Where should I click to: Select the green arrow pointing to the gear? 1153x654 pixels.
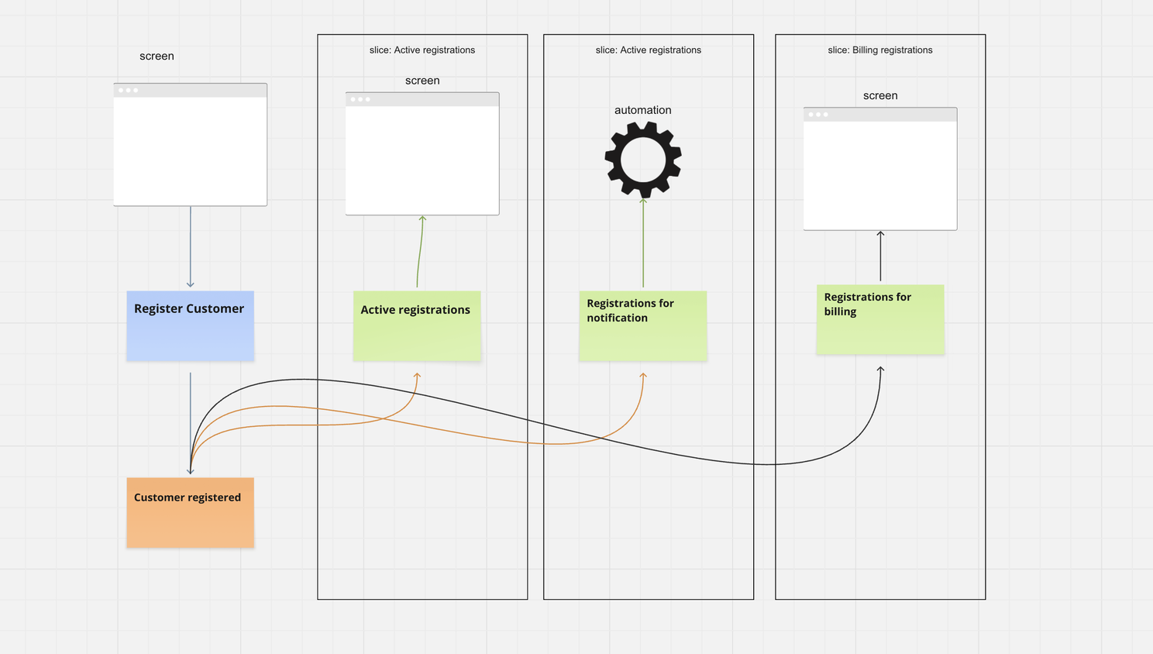[643, 244]
